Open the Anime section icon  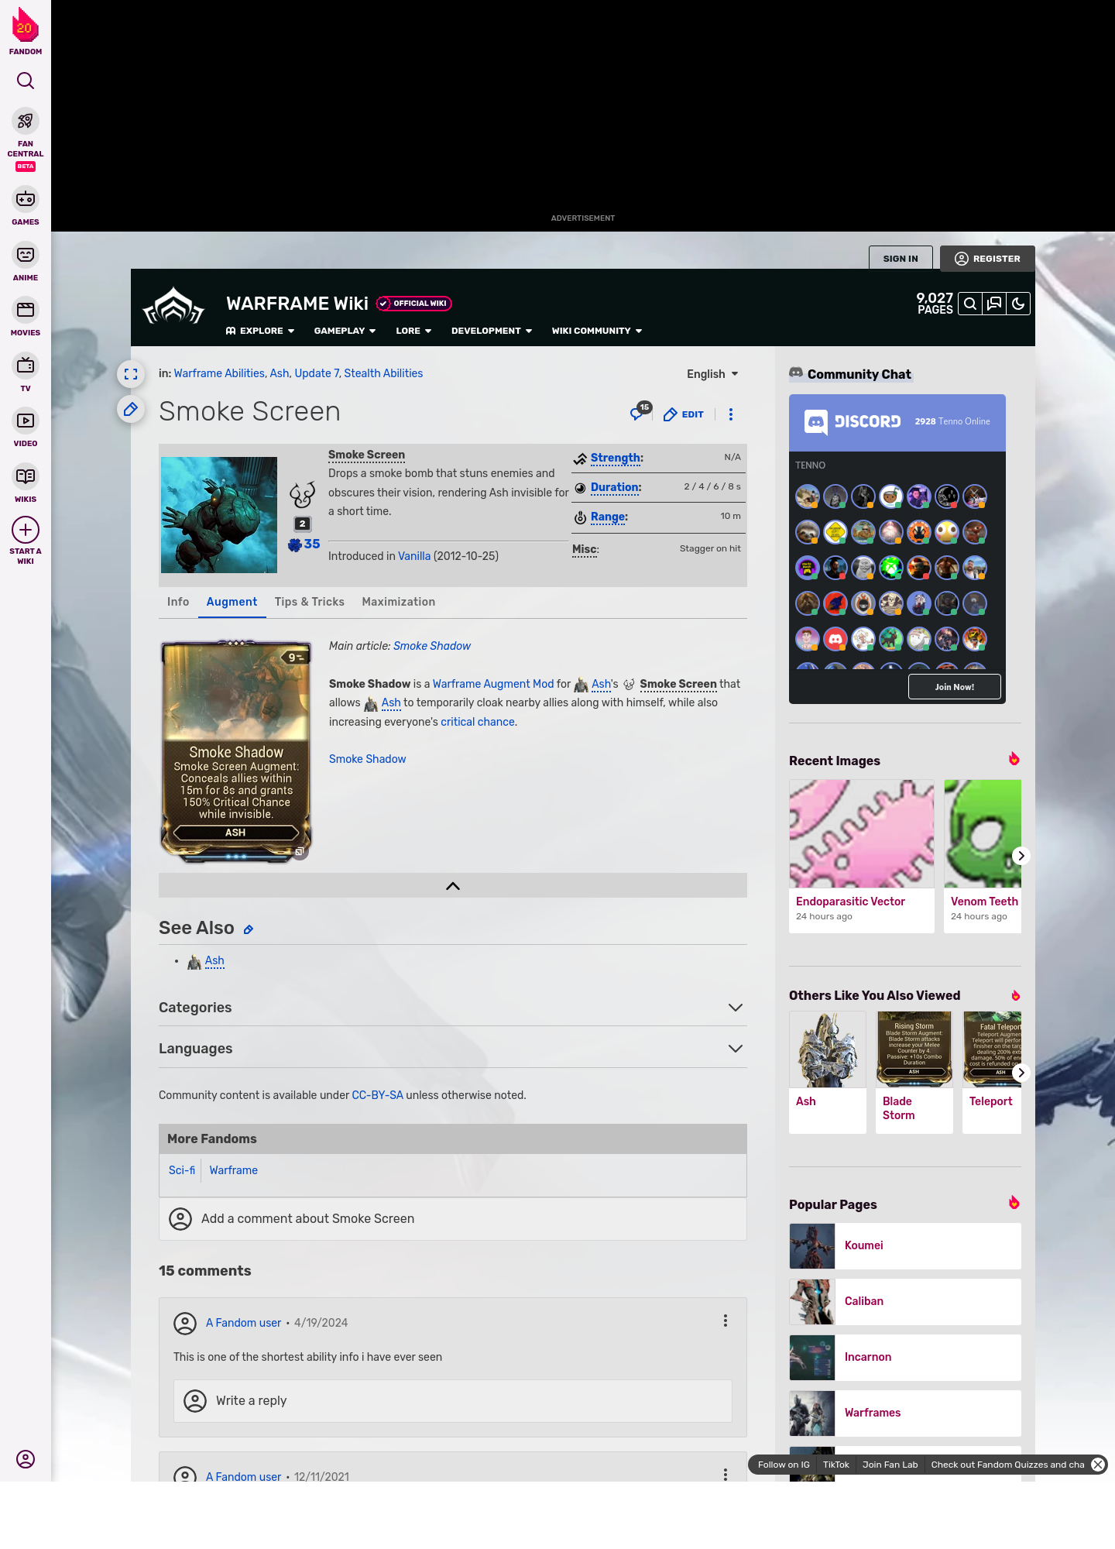click(26, 255)
